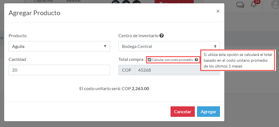The height and width of the screenshot is (127, 279).
Task: Open the Producto dropdown showing Aguila
Action: click(x=59, y=46)
